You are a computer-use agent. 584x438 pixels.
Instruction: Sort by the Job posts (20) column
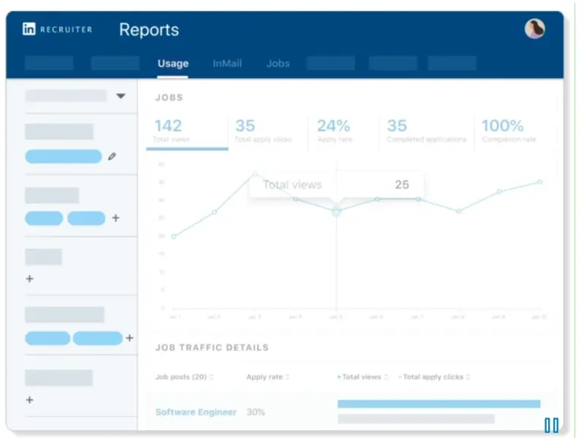tap(185, 377)
